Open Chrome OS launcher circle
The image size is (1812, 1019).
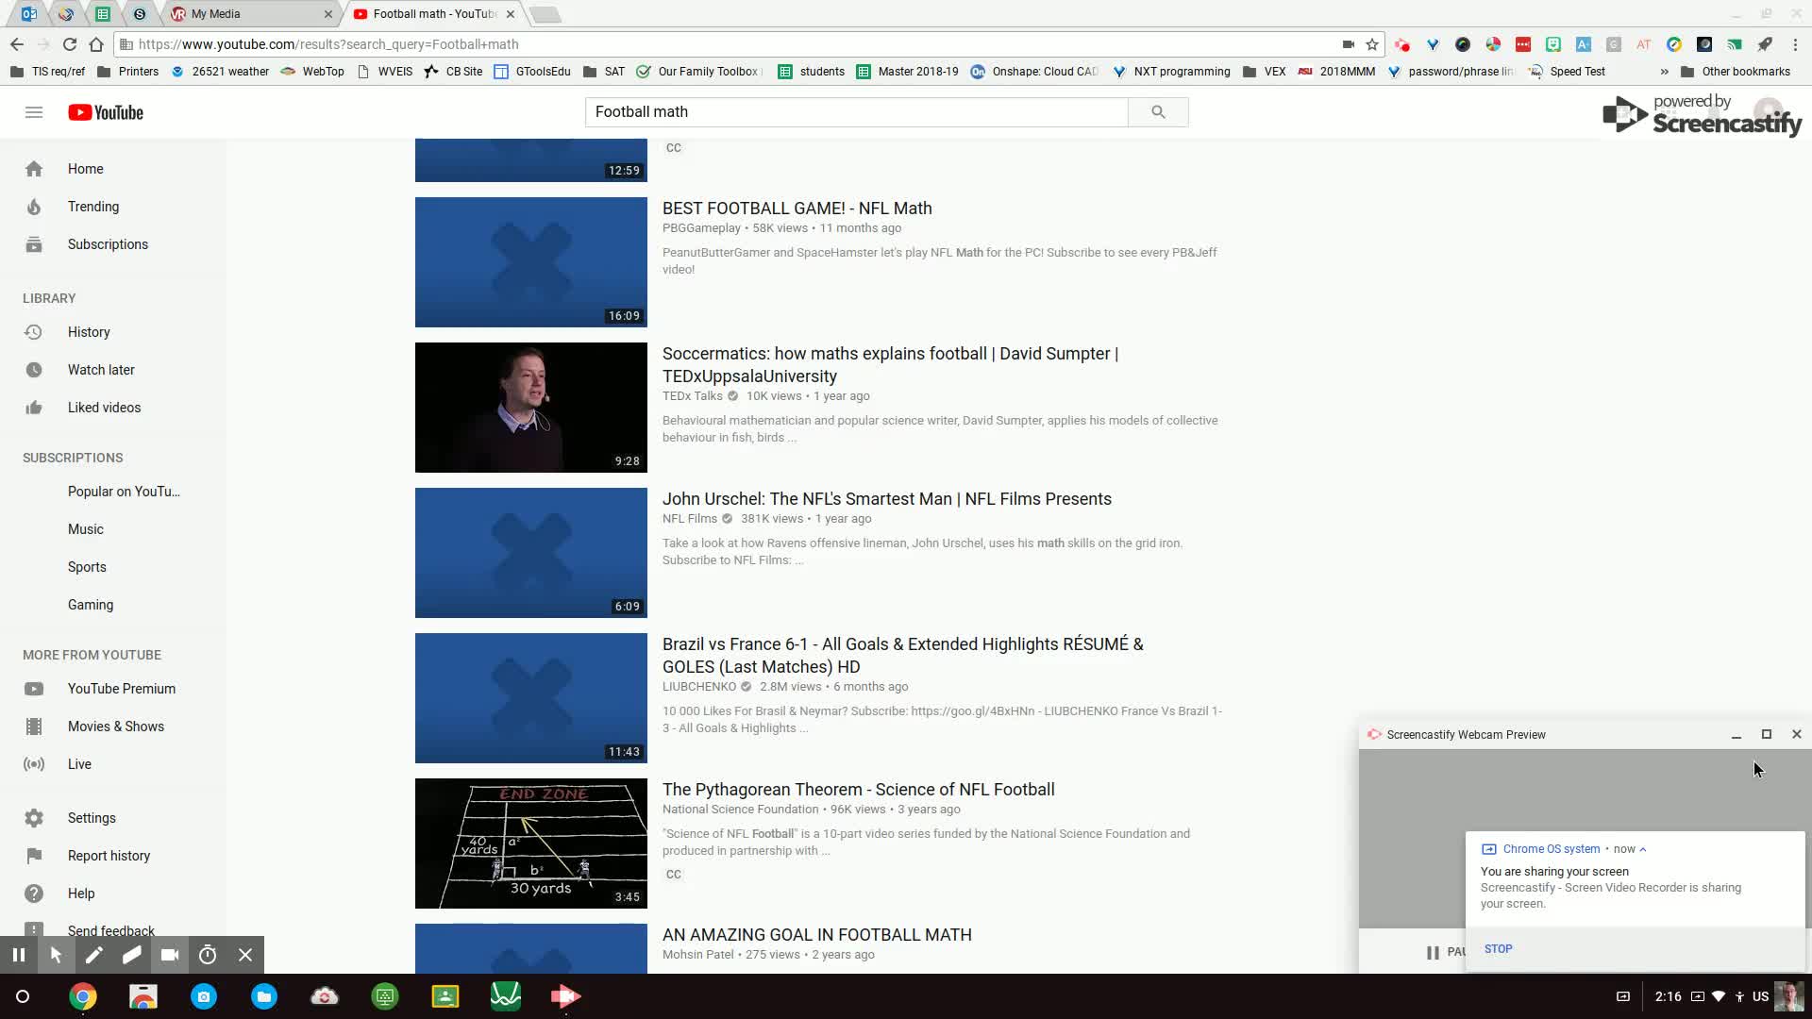(23, 996)
